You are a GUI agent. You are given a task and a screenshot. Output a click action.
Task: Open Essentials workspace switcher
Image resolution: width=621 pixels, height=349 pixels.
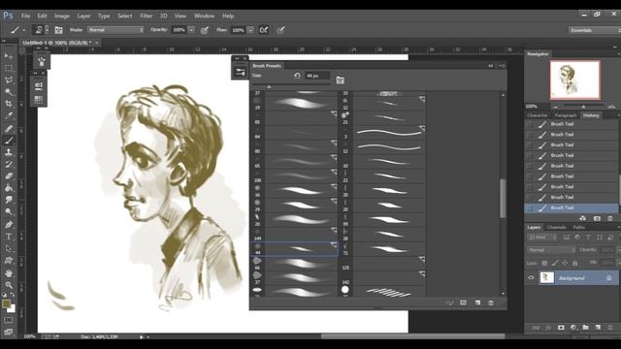tap(595, 30)
